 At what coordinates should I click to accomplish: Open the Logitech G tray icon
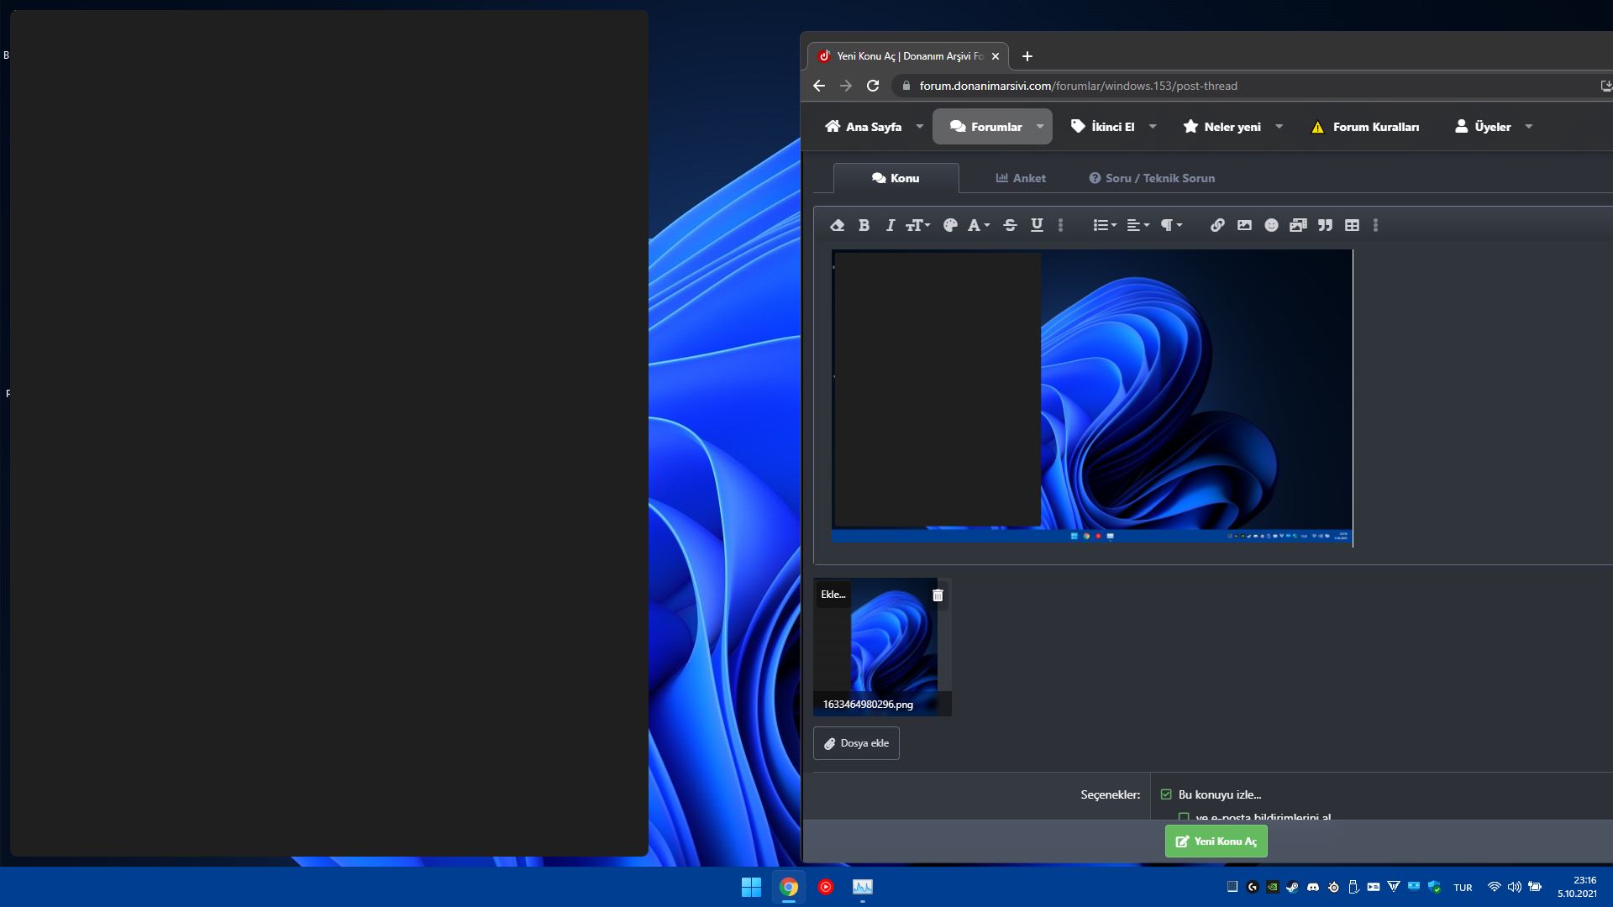[x=1253, y=887]
